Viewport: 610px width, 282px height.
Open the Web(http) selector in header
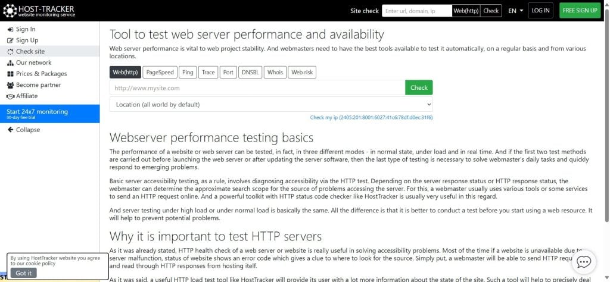466,11
